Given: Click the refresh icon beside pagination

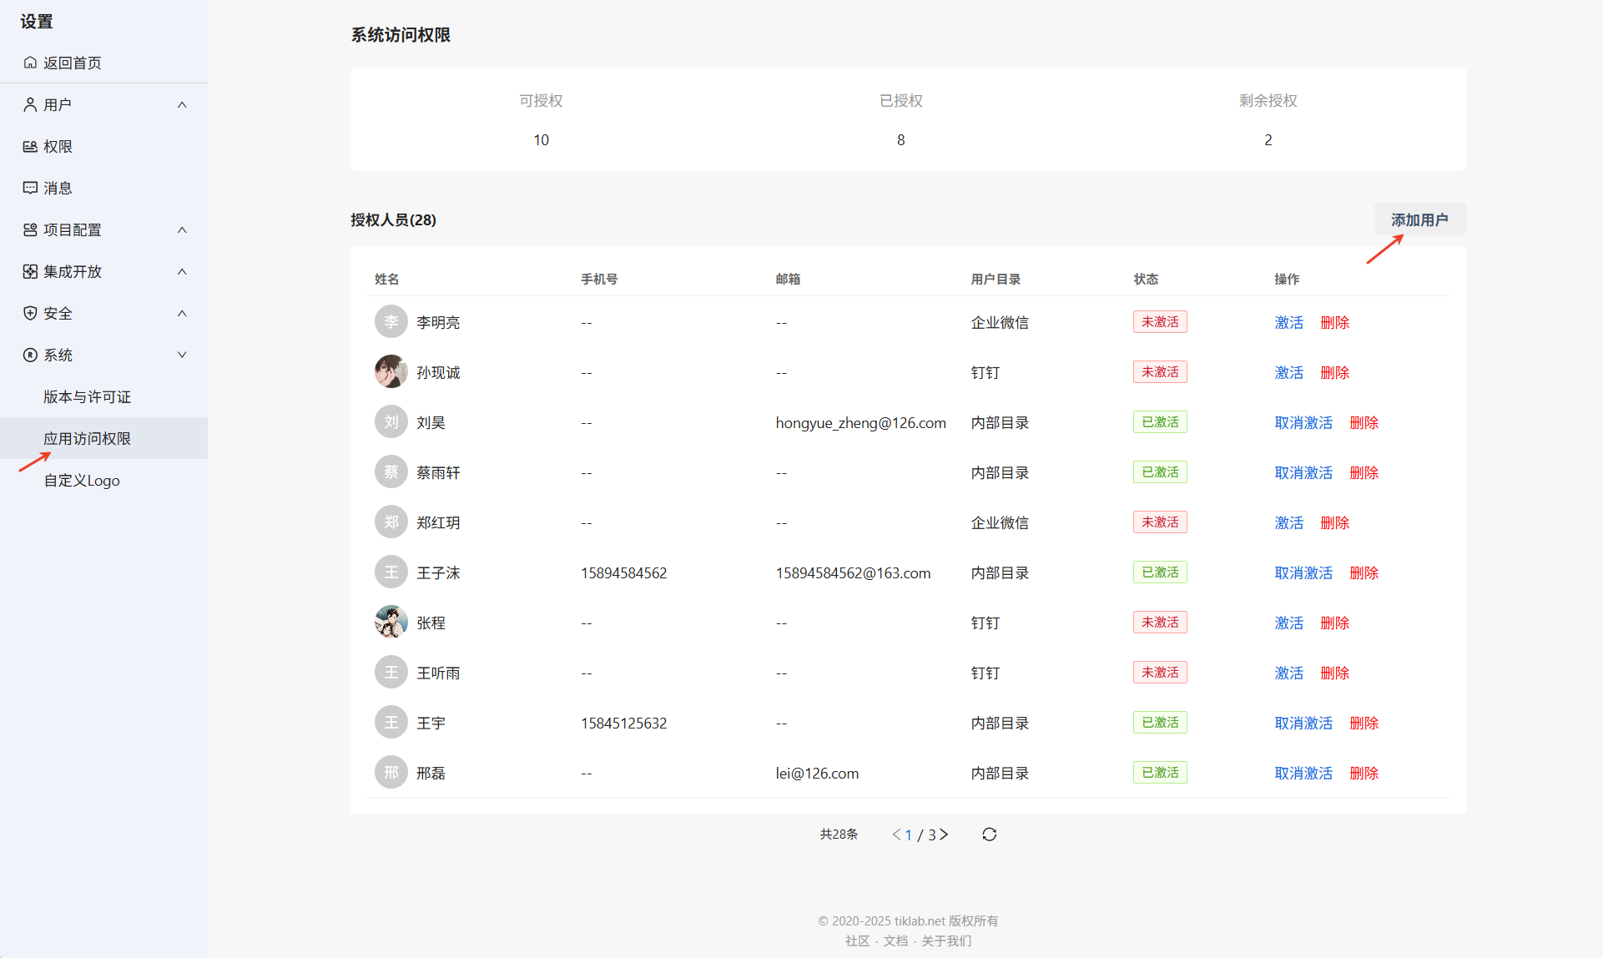Looking at the screenshot, I should (989, 834).
